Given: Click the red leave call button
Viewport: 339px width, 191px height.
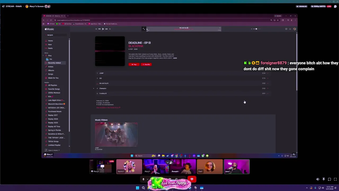Looking at the screenshot, I should (192, 179).
